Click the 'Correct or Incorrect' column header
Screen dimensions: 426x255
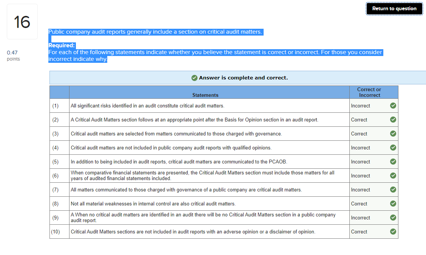(x=369, y=92)
